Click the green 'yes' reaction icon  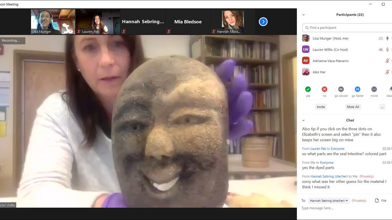pos(308,89)
